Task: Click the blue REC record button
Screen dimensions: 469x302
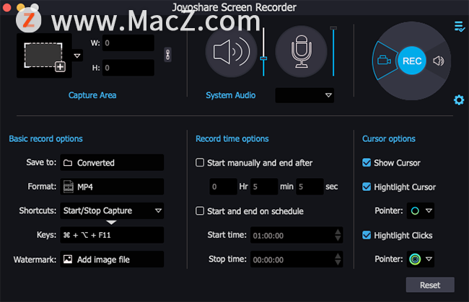Action: tap(412, 61)
